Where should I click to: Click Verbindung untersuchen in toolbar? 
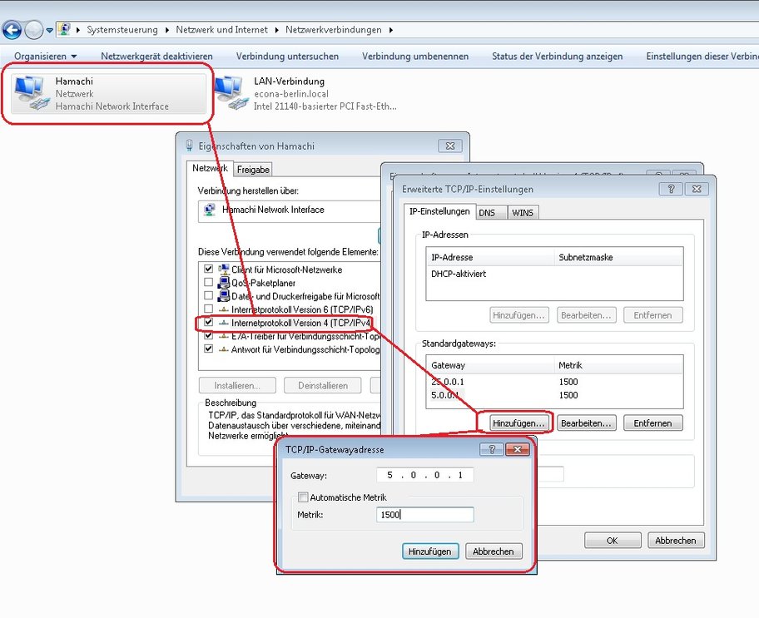tap(287, 56)
